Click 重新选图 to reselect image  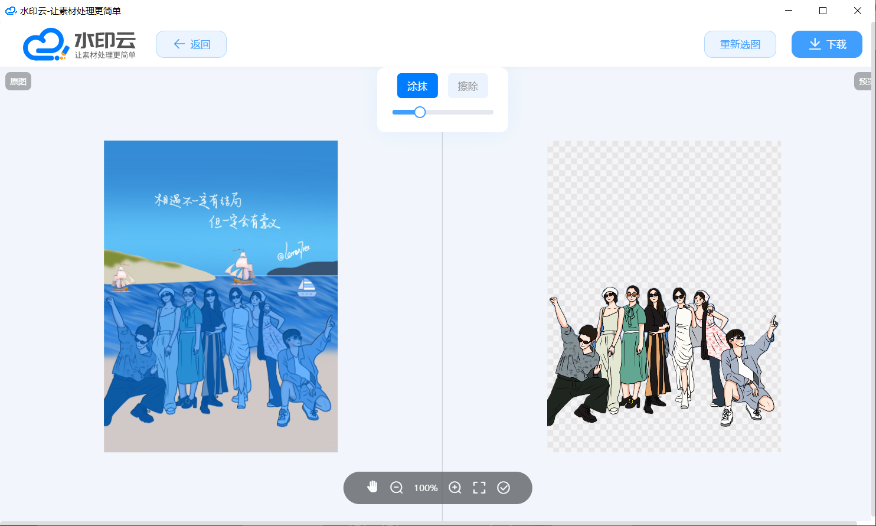pyautogui.click(x=740, y=44)
